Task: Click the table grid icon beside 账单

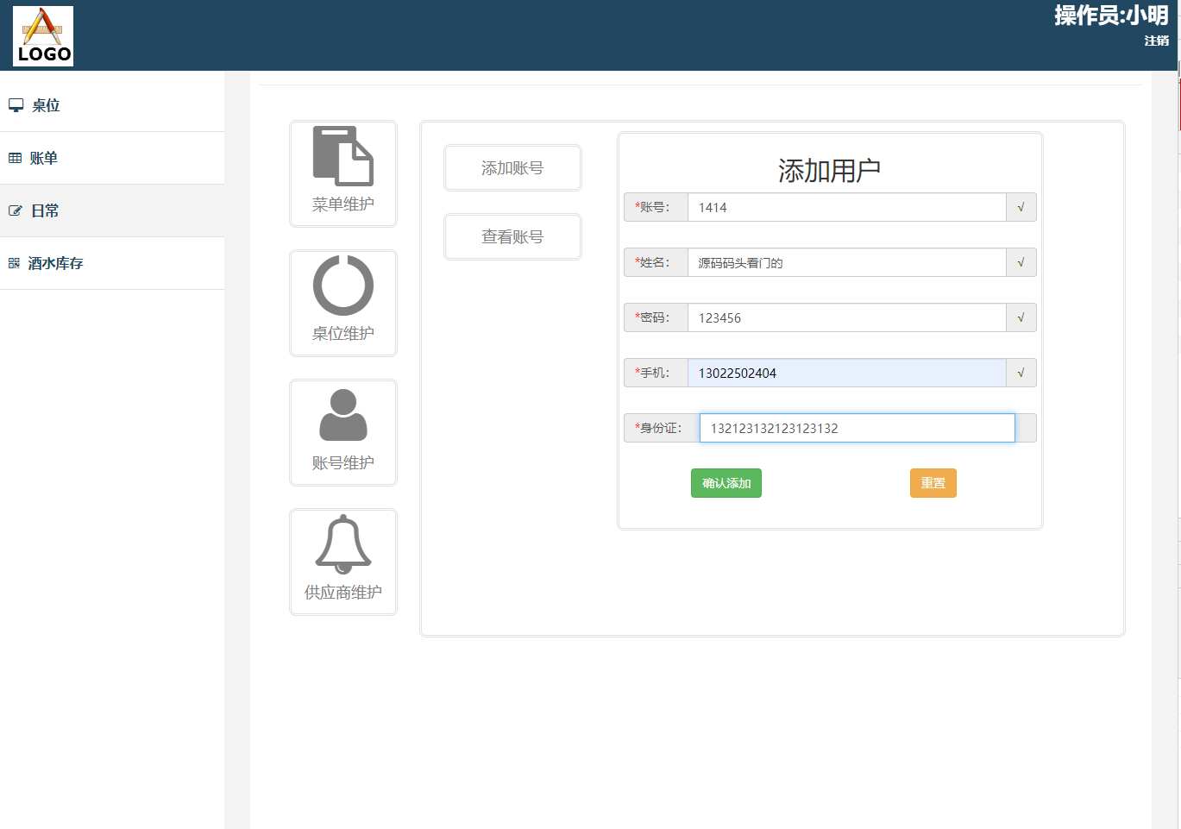Action: tap(15, 158)
